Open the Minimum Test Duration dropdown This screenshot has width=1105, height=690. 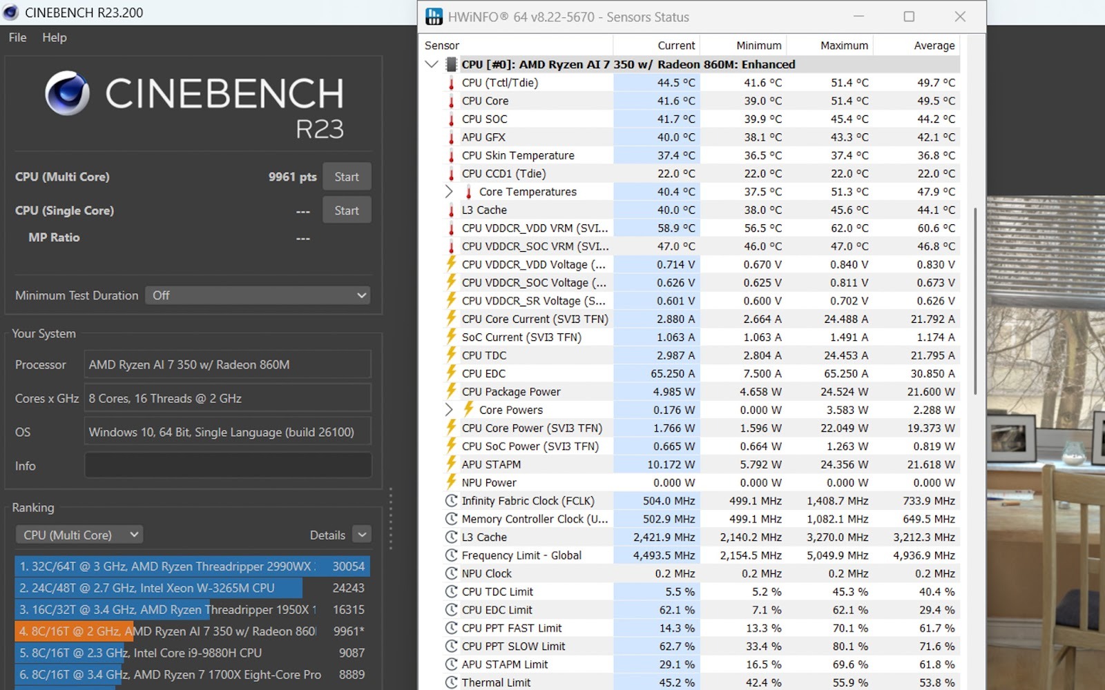[258, 295]
